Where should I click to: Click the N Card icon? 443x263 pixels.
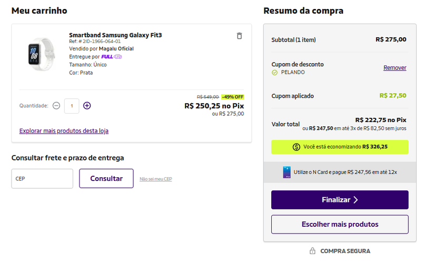point(287,172)
